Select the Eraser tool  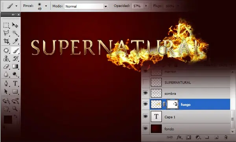6,66
